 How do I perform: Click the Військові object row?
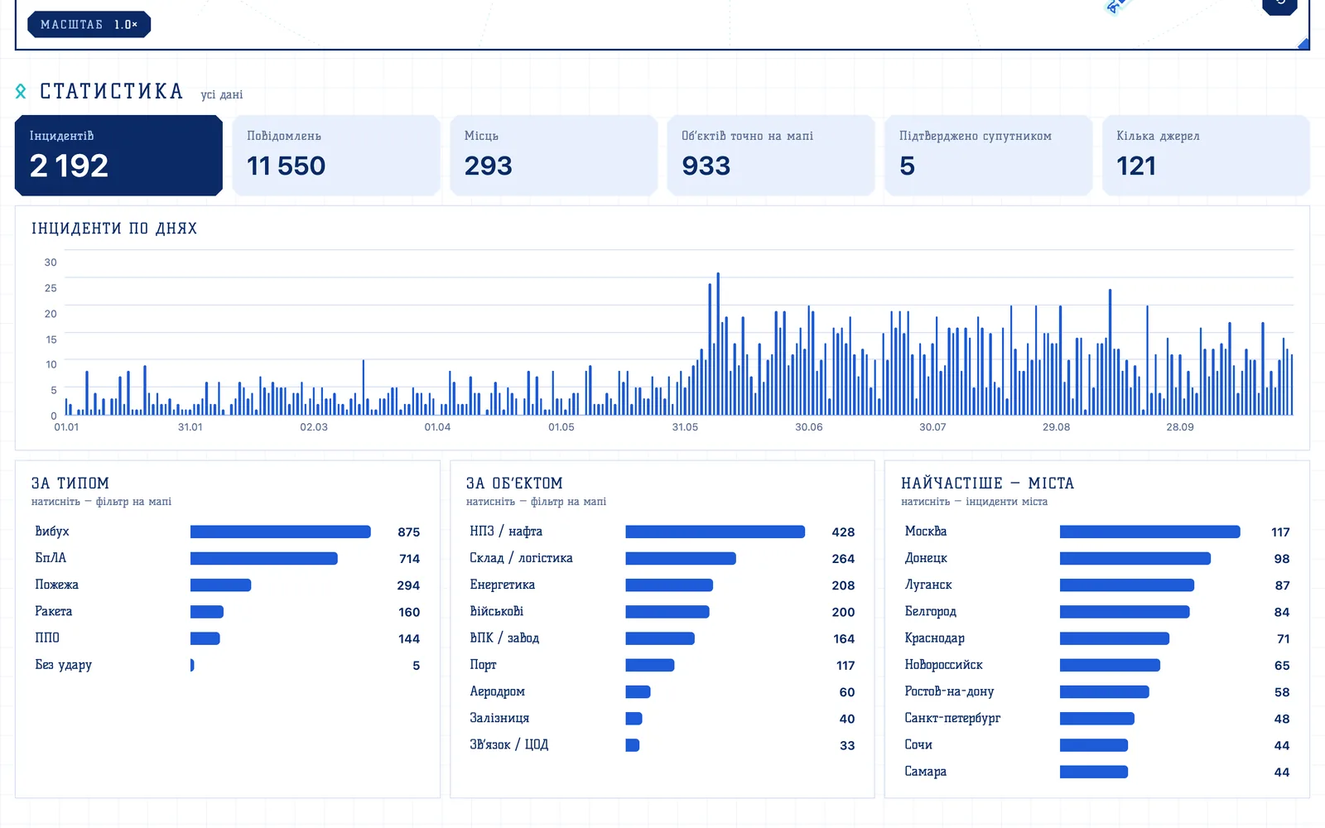[x=662, y=612]
